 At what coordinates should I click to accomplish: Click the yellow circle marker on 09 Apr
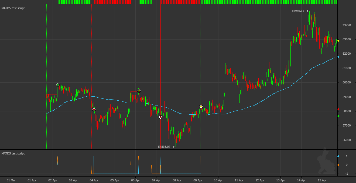[201, 107]
